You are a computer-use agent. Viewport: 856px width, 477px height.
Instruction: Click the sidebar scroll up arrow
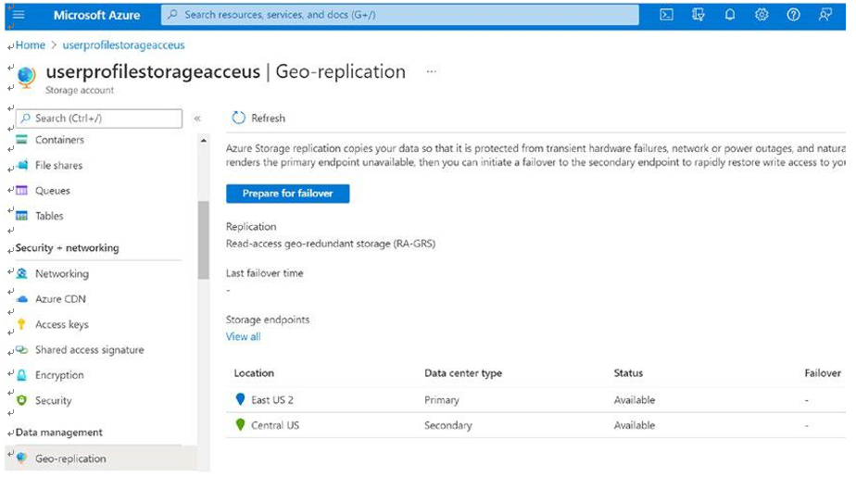(x=204, y=141)
